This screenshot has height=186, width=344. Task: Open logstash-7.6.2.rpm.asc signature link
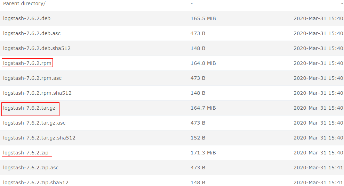pos(32,78)
